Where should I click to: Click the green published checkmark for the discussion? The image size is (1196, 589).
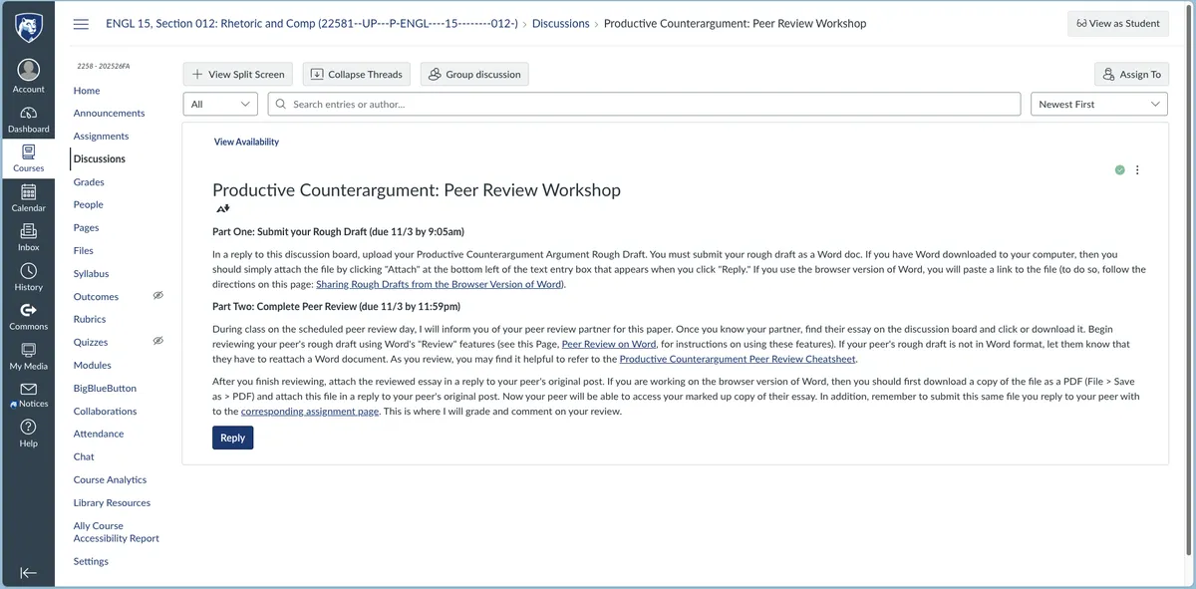(x=1119, y=169)
